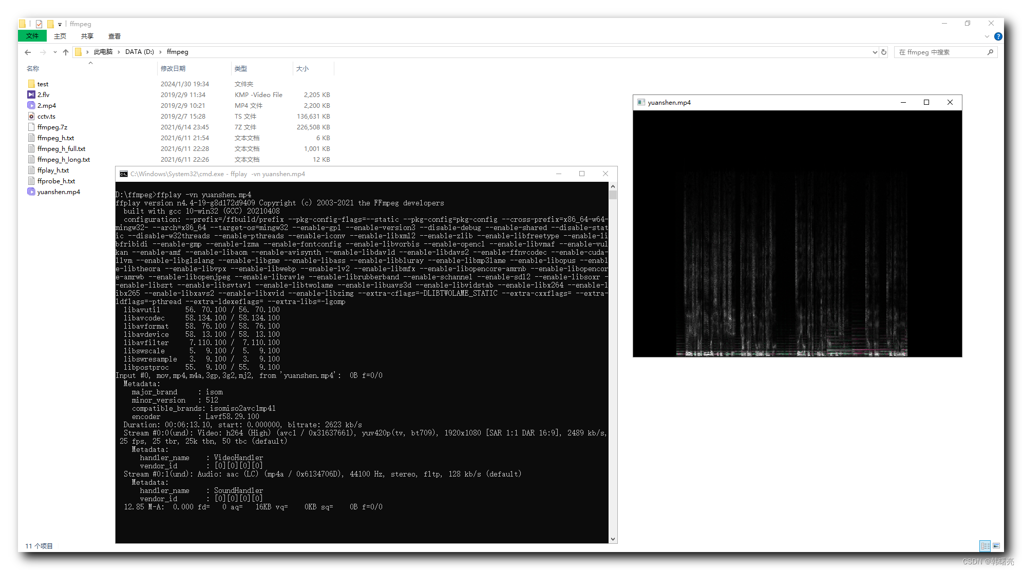The image size is (1022, 570).
Task: Select the ffmpeg_h.txt document
Action: (55, 138)
